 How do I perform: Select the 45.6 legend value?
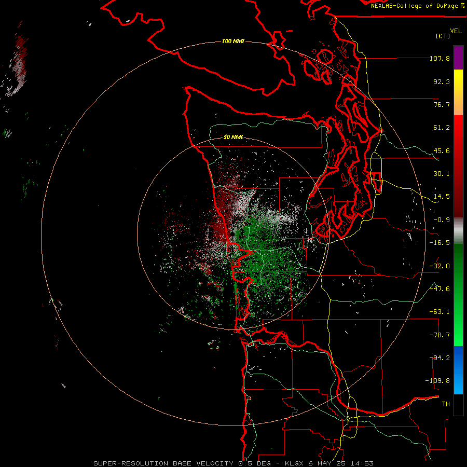pos(442,150)
